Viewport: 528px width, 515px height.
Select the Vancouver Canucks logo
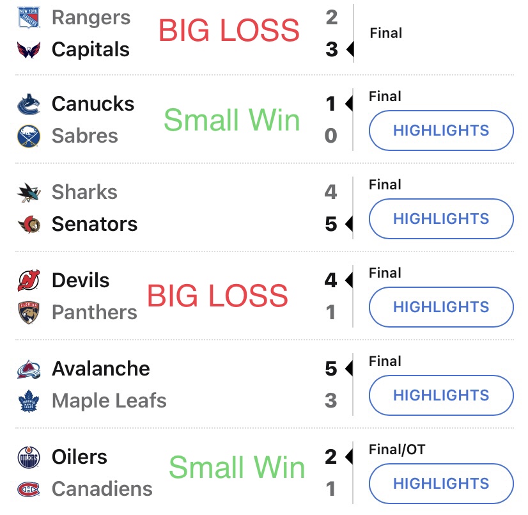point(29,104)
